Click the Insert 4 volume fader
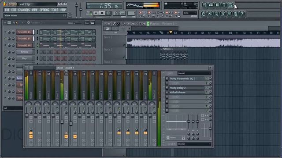 [62, 122]
